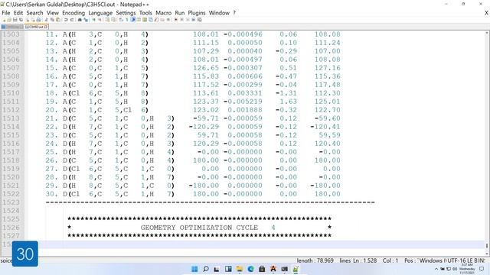Open the Edit menu
The image size is (490, 275).
coord(18,13)
